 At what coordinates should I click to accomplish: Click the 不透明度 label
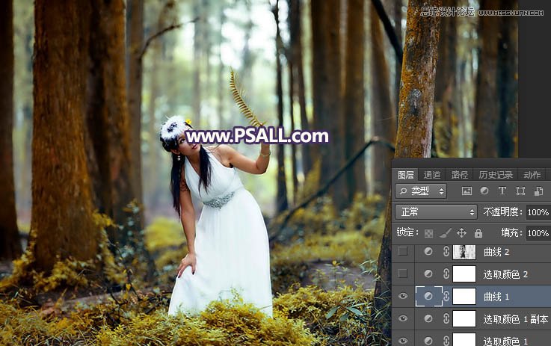point(503,211)
